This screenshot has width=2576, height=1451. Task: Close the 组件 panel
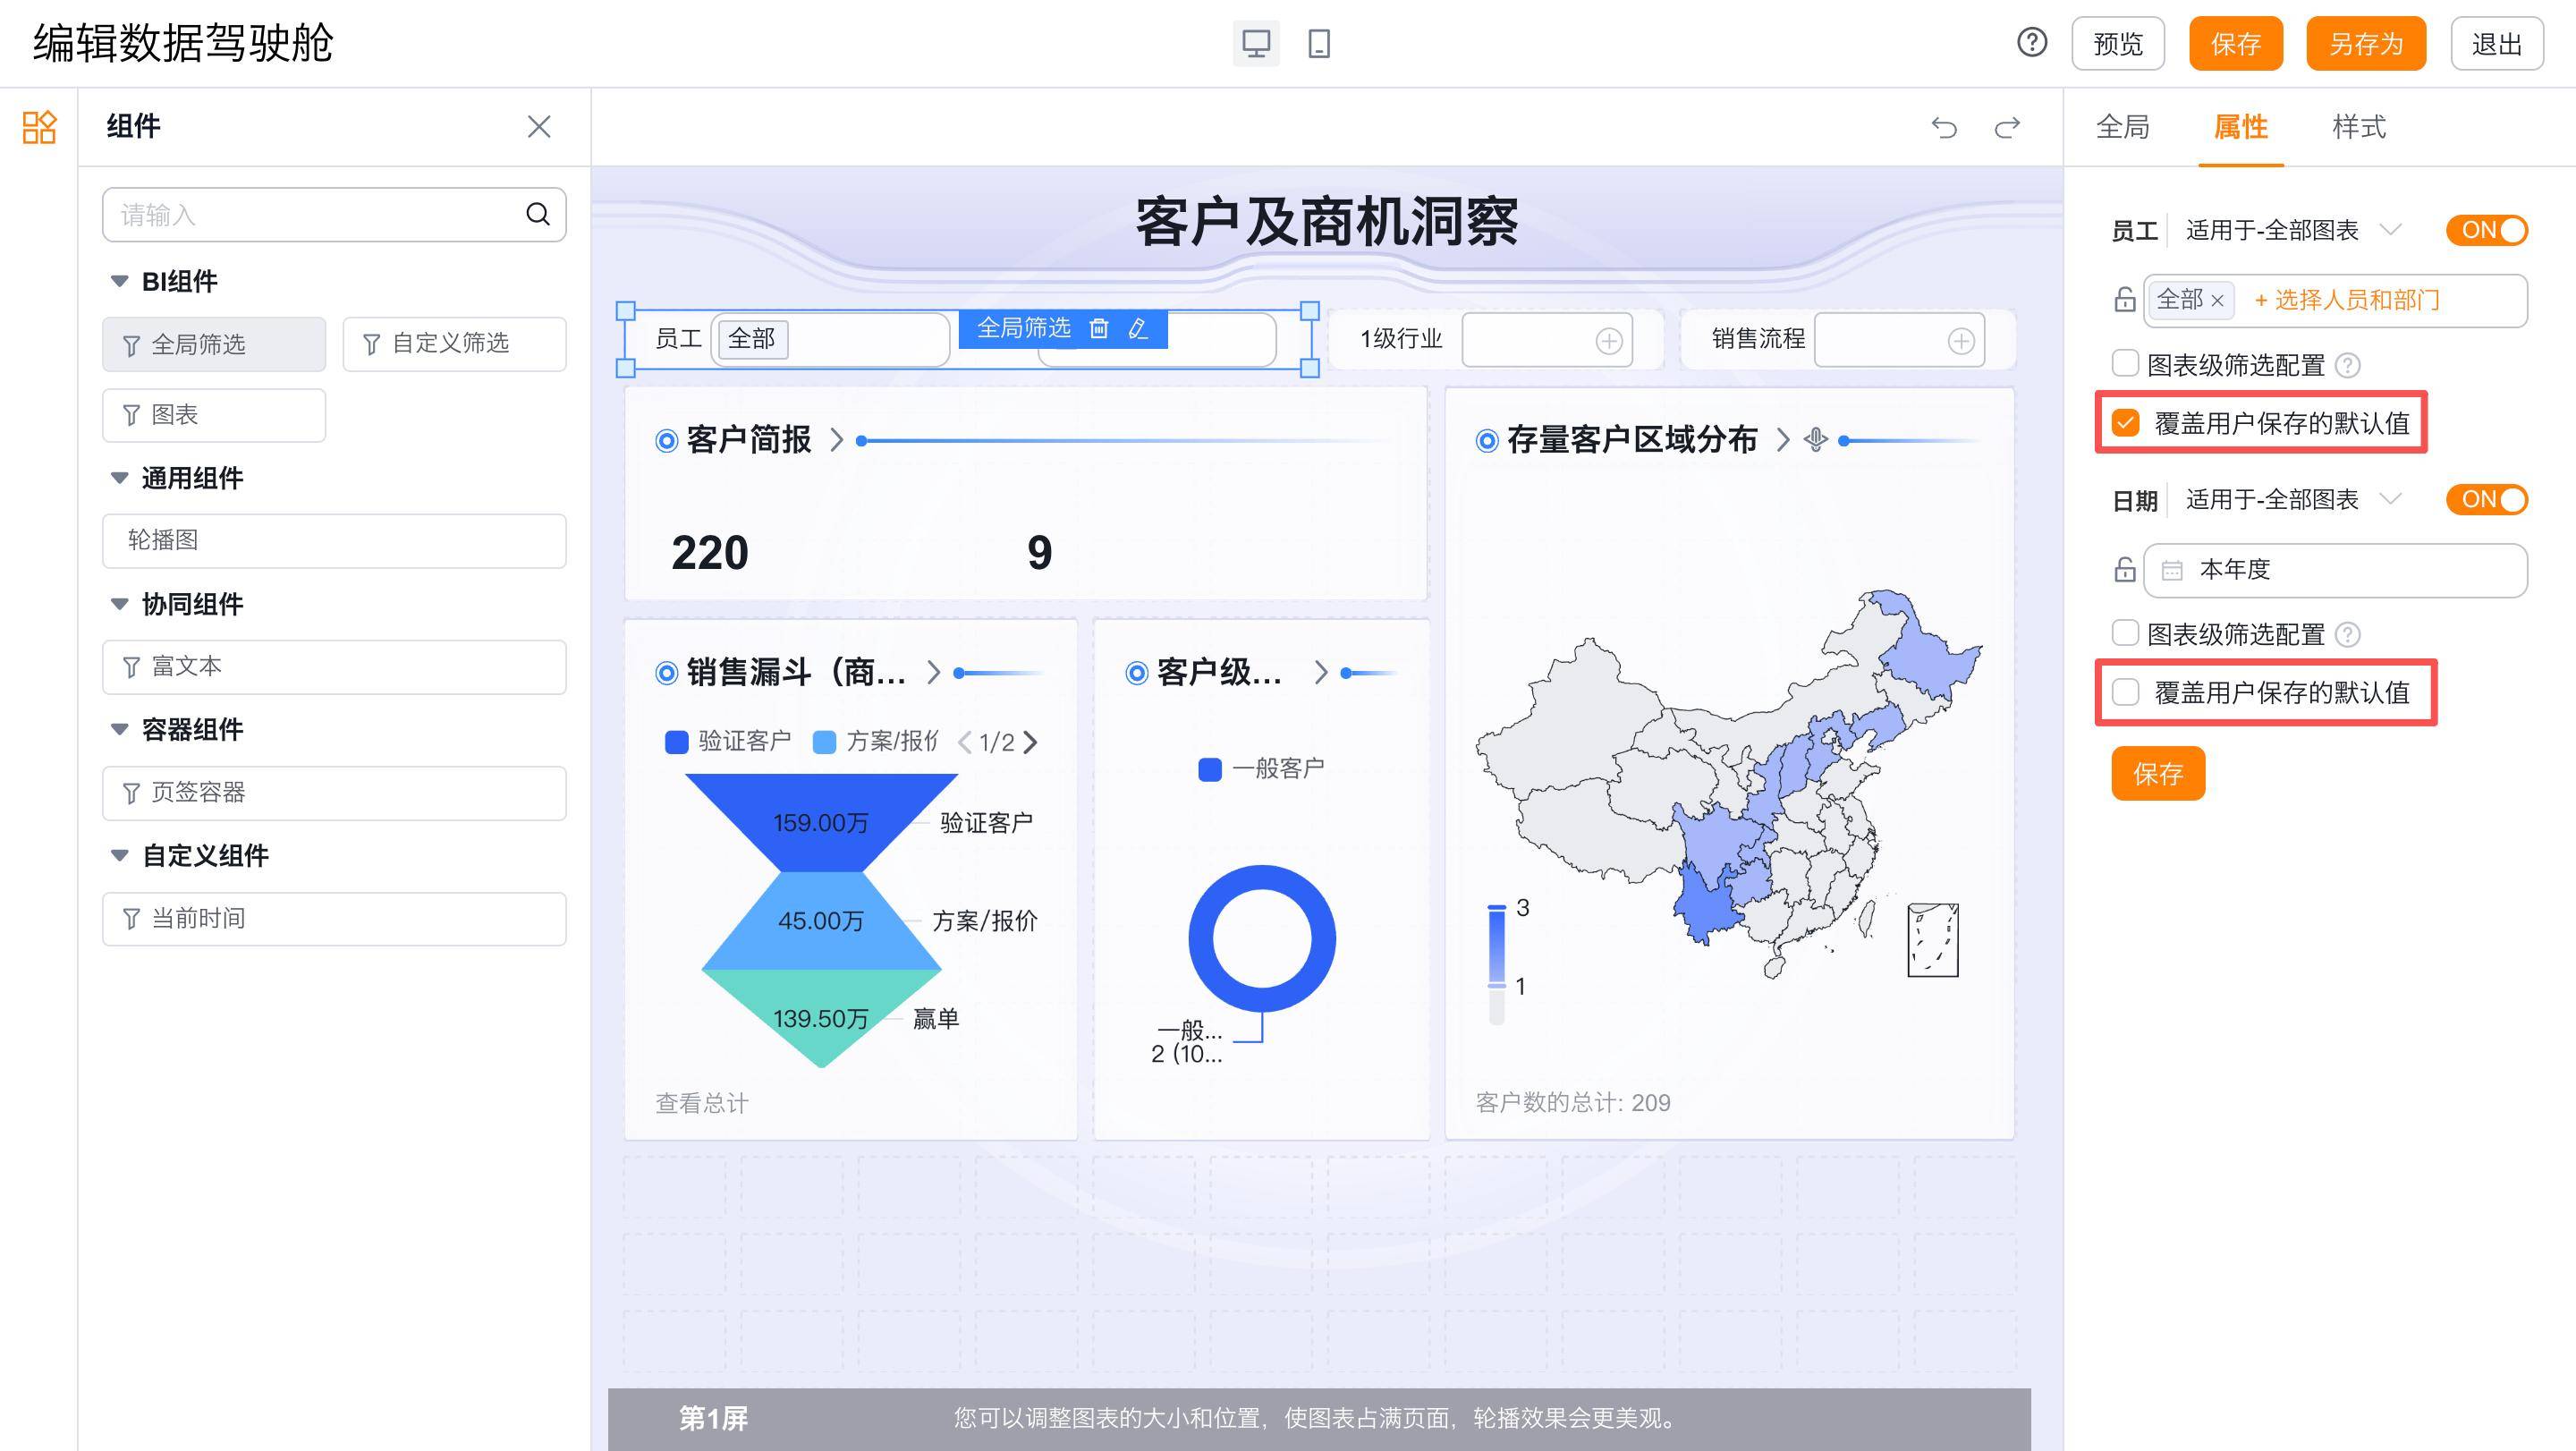click(x=539, y=127)
